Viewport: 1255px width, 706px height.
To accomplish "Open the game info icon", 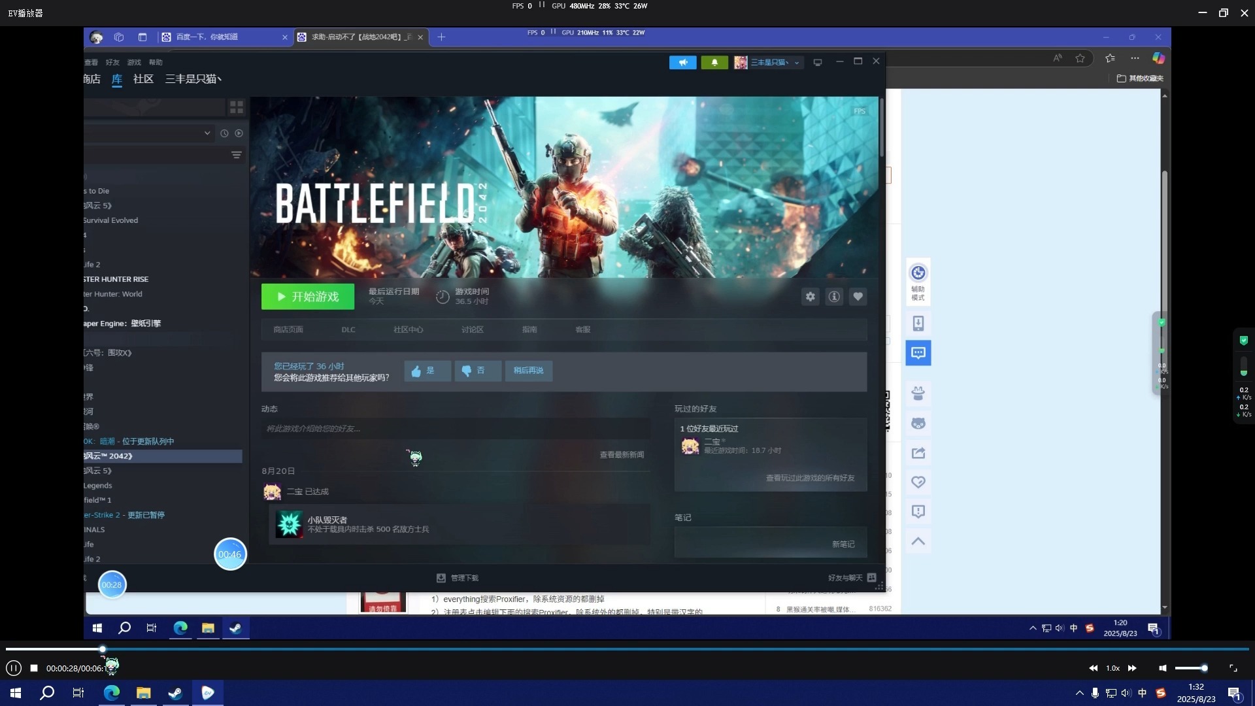I will [x=834, y=297].
